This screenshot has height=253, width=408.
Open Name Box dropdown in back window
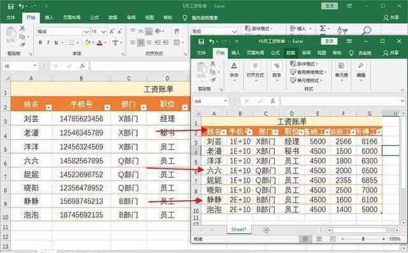coord(35,66)
